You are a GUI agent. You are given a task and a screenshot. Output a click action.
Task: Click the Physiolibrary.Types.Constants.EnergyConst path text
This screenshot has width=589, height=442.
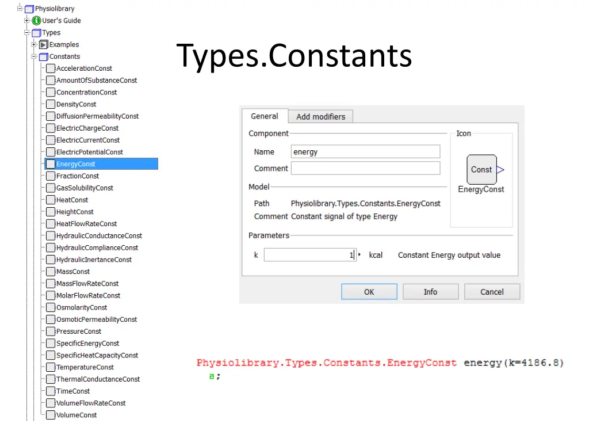(x=365, y=204)
